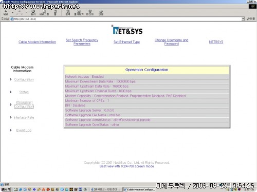This screenshot has width=257, height=192.
Task: Click the 'Software Upgrade File Name' row
Action: [147, 115]
